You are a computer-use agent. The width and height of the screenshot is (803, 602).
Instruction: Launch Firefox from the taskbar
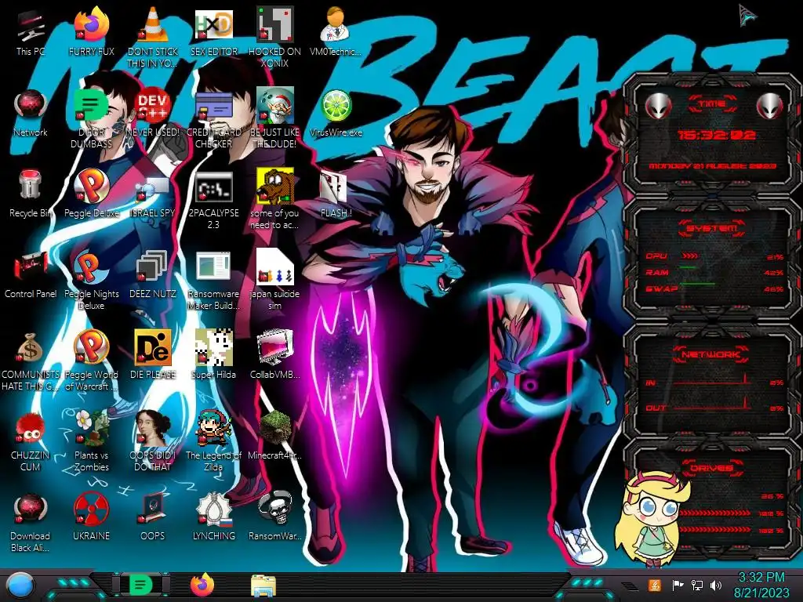click(202, 585)
